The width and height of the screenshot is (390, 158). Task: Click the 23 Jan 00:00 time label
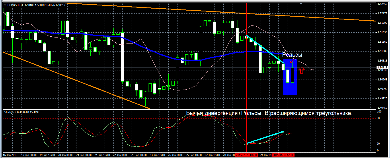pos(140,155)
